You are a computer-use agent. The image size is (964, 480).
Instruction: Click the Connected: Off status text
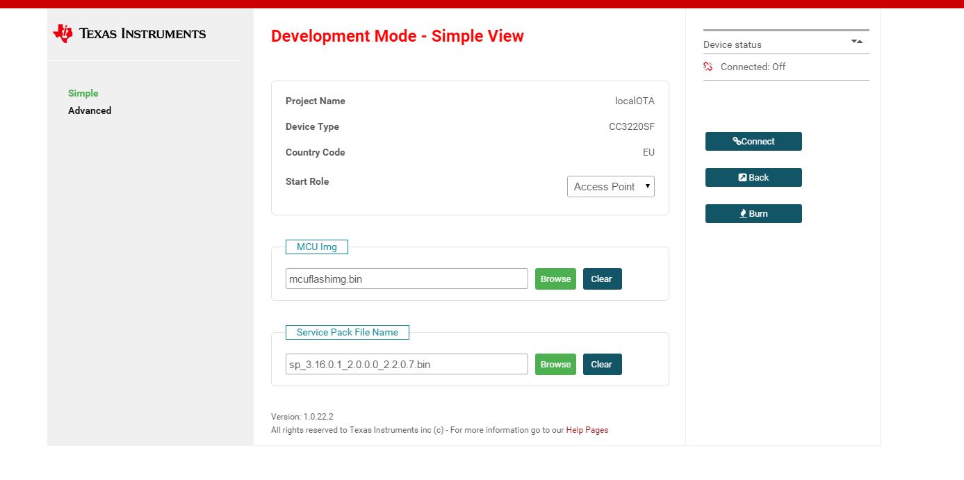click(x=753, y=67)
